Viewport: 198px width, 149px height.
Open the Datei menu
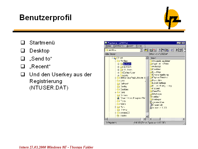click(108, 46)
